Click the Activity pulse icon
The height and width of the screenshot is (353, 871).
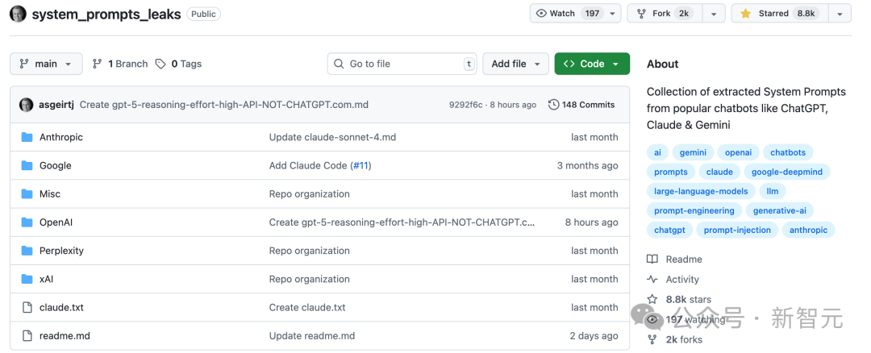pos(652,280)
